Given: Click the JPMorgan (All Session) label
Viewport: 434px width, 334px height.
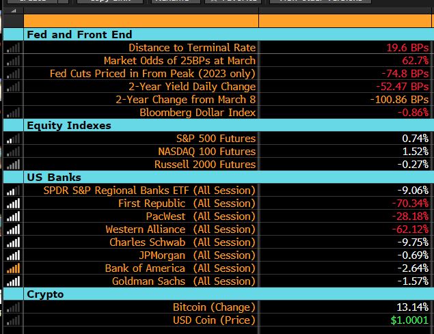Looking at the screenshot, I should tap(197, 255).
